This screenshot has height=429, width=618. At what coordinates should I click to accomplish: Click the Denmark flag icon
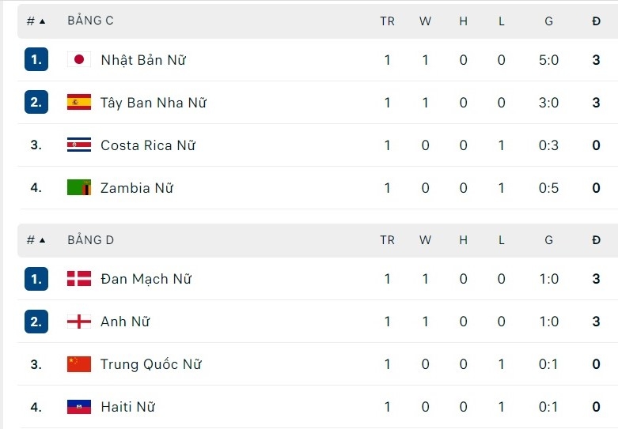79,279
